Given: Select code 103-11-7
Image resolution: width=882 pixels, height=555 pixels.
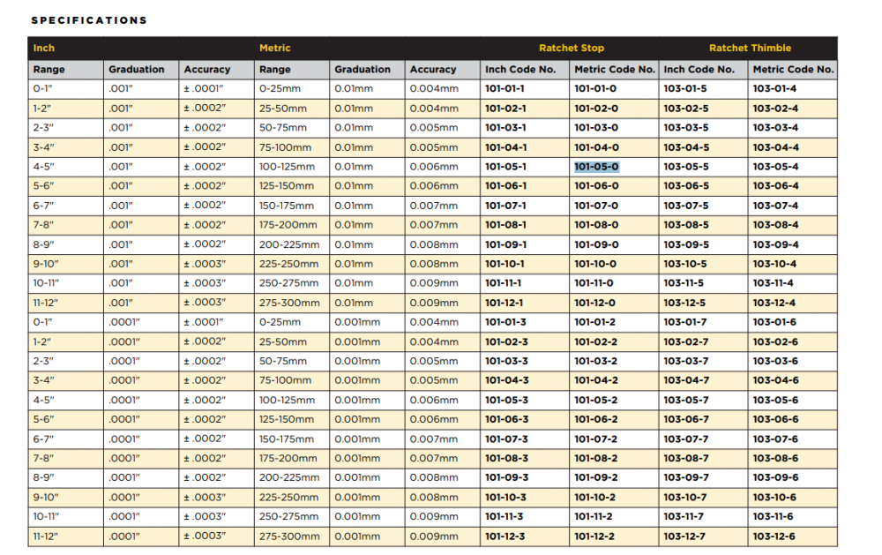Looking at the screenshot, I should click(x=684, y=517).
